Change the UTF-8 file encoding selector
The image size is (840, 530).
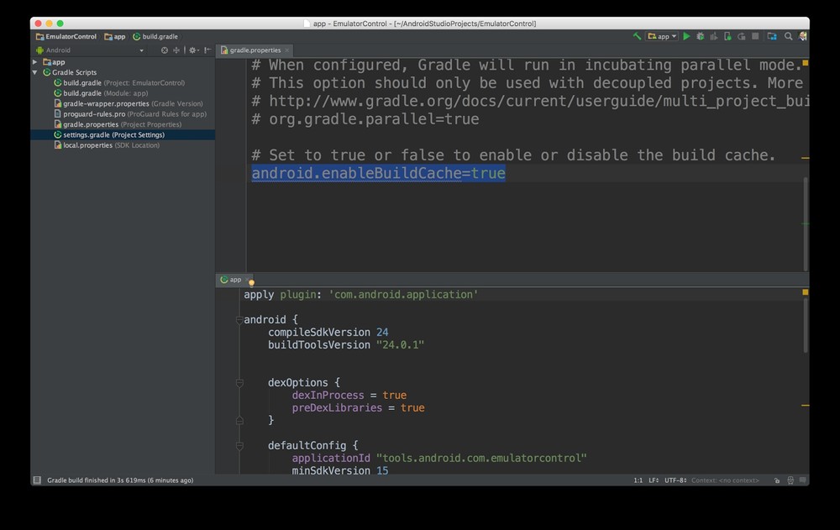(676, 480)
